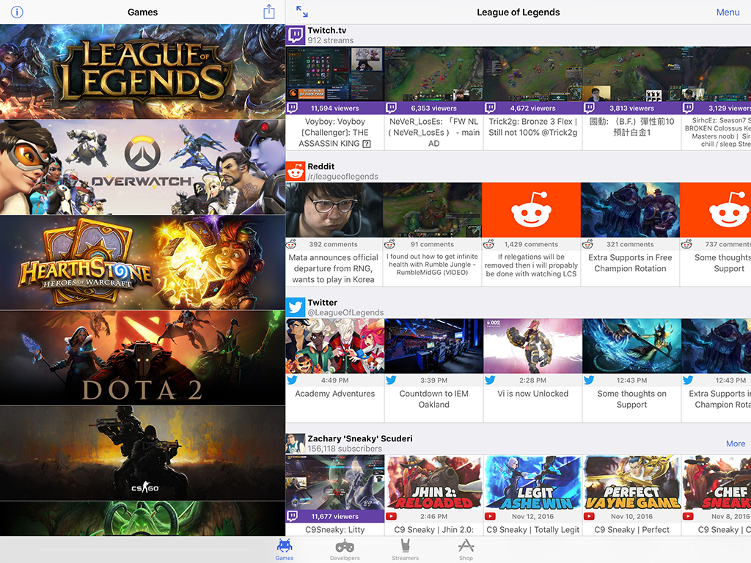This screenshot has width=751, height=563.
Task: Watch the stream with 3,813 viewers
Action: coord(632,74)
